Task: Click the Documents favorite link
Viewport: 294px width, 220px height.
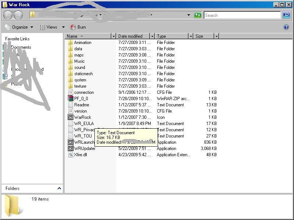Action: click(x=21, y=47)
